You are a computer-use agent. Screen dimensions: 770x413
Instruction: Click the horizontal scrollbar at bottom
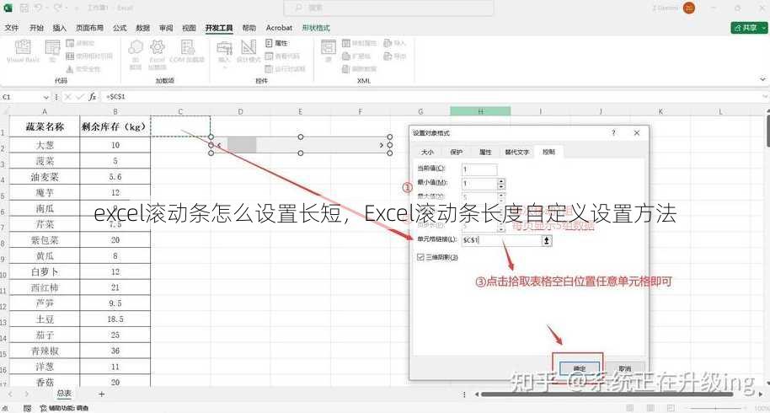point(607,394)
